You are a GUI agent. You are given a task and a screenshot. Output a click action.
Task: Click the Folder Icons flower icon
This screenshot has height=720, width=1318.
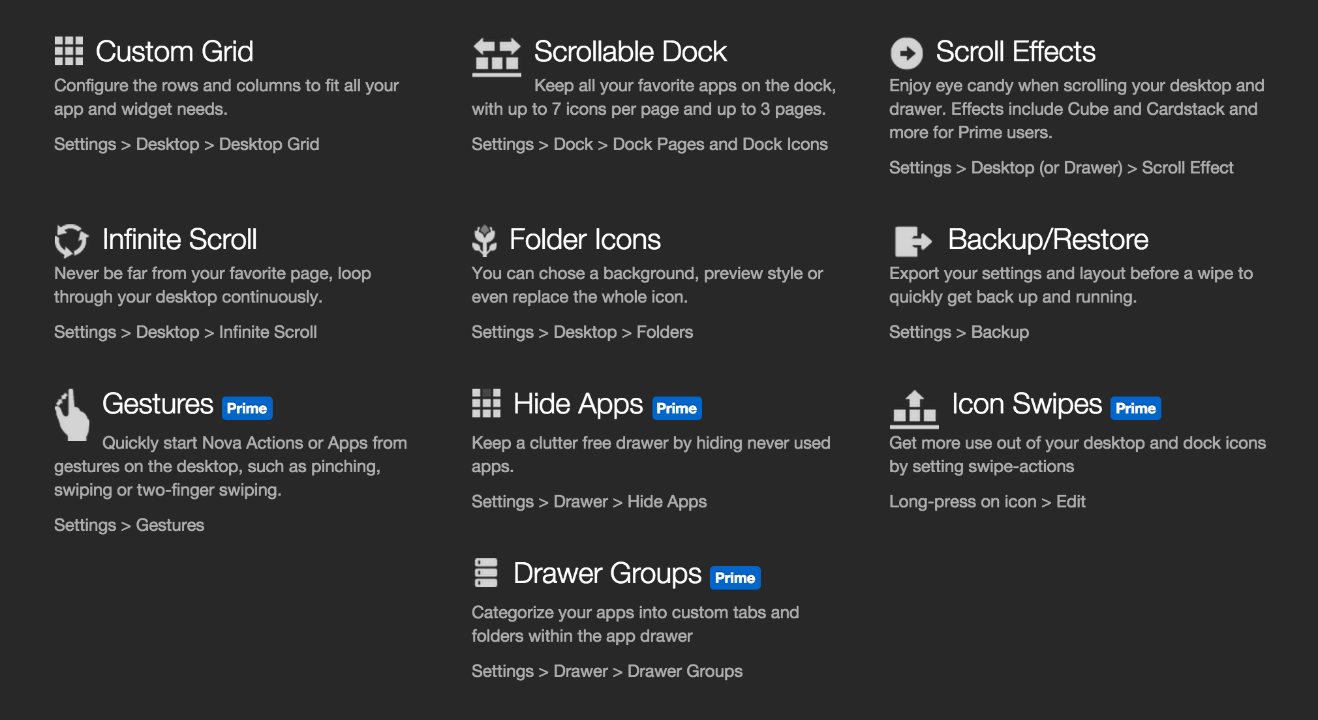(x=484, y=241)
